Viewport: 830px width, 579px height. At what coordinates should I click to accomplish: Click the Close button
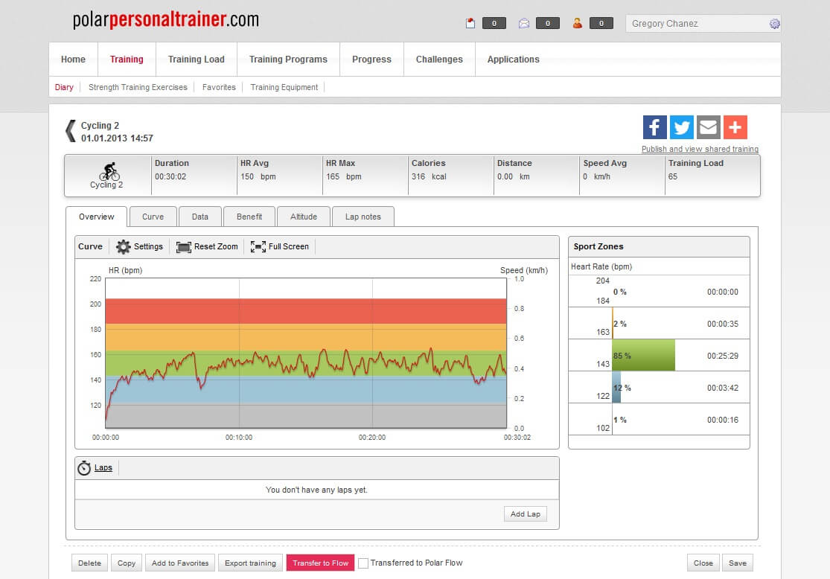click(703, 563)
